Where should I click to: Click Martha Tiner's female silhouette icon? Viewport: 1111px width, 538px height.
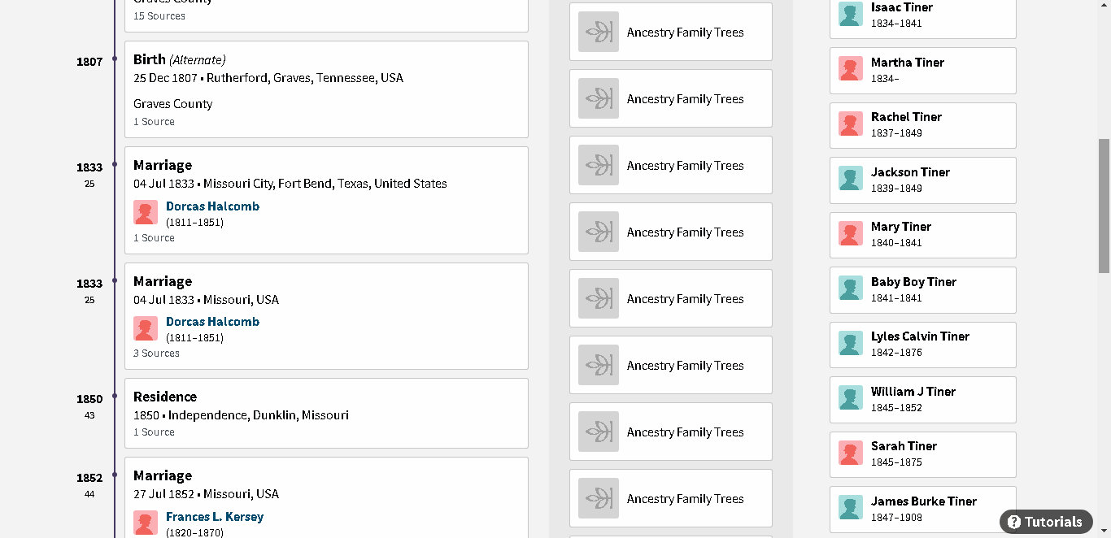point(851,69)
